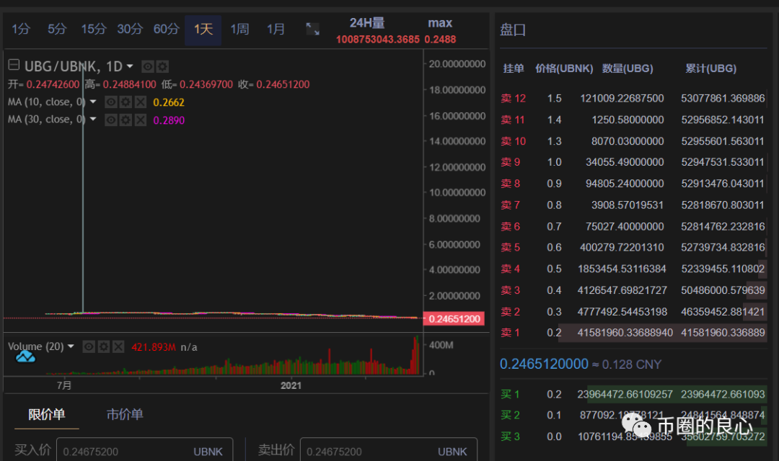Expand the UBG/UBNK, 1D dropdown arrow
The image size is (779, 461).
pos(130,66)
